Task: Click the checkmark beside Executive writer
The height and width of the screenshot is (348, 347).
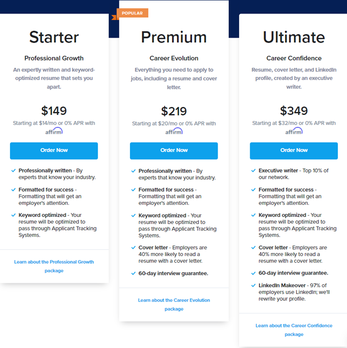Action: pos(253,170)
